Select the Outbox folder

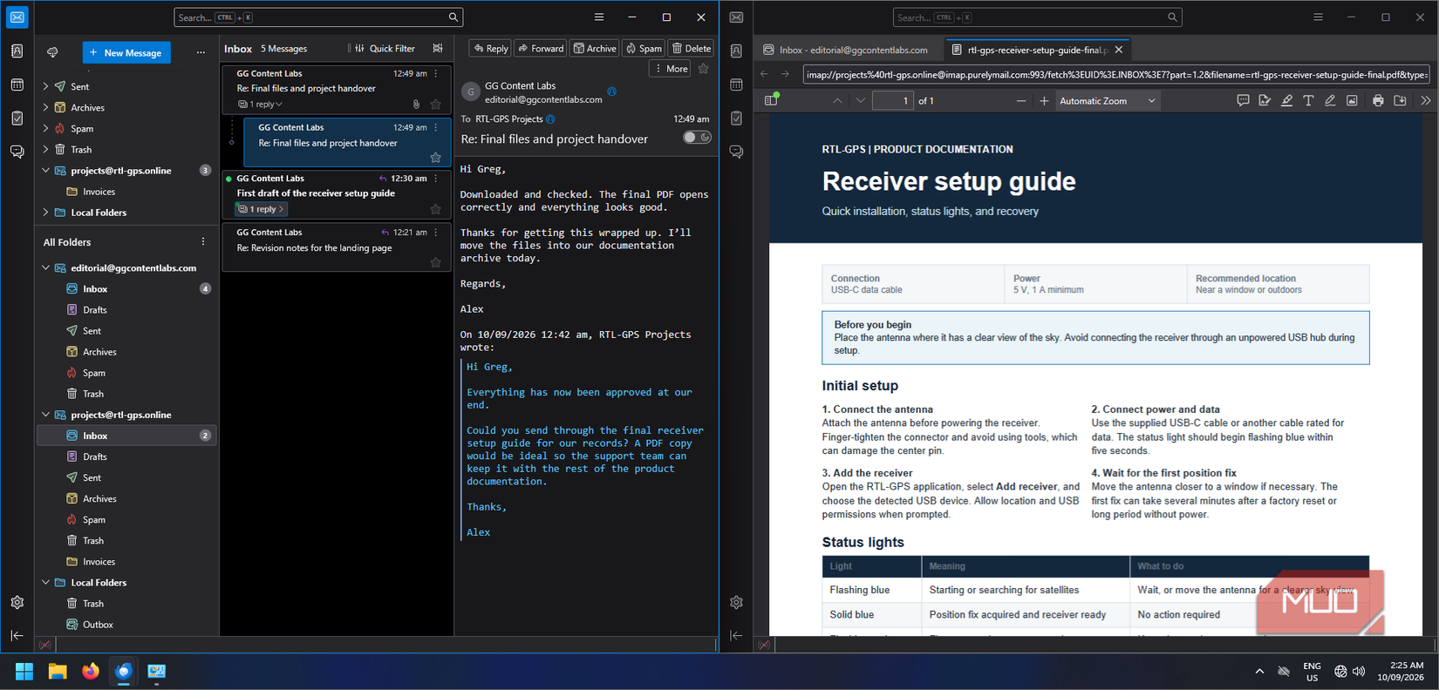pyautogui.click(x=98, y=625)
